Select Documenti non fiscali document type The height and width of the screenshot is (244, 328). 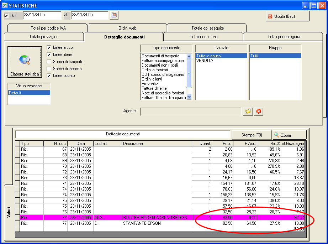[x=160, y=65]
